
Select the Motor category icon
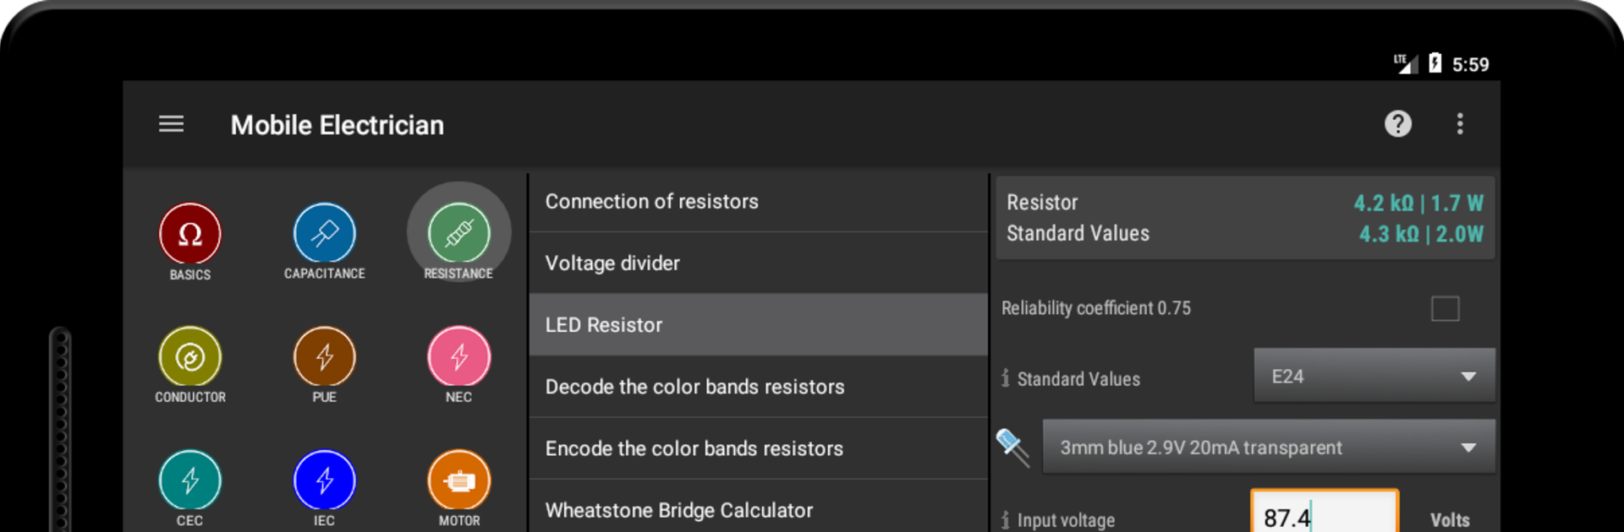458,480
